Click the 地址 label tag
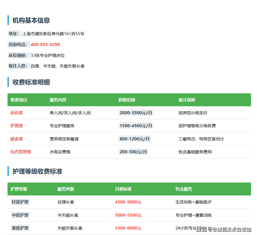This screenshot has height=235, width=257. click(x=14, y=34)
